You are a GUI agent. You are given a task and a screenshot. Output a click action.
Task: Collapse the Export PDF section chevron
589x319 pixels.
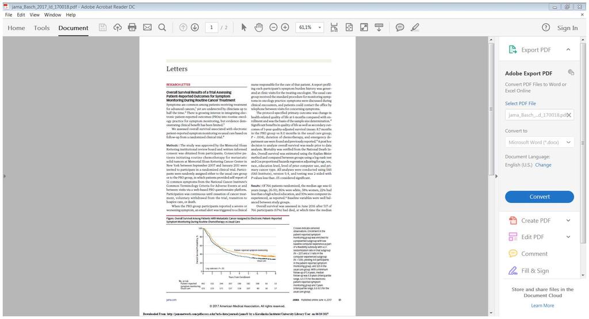tap(568, 49)
